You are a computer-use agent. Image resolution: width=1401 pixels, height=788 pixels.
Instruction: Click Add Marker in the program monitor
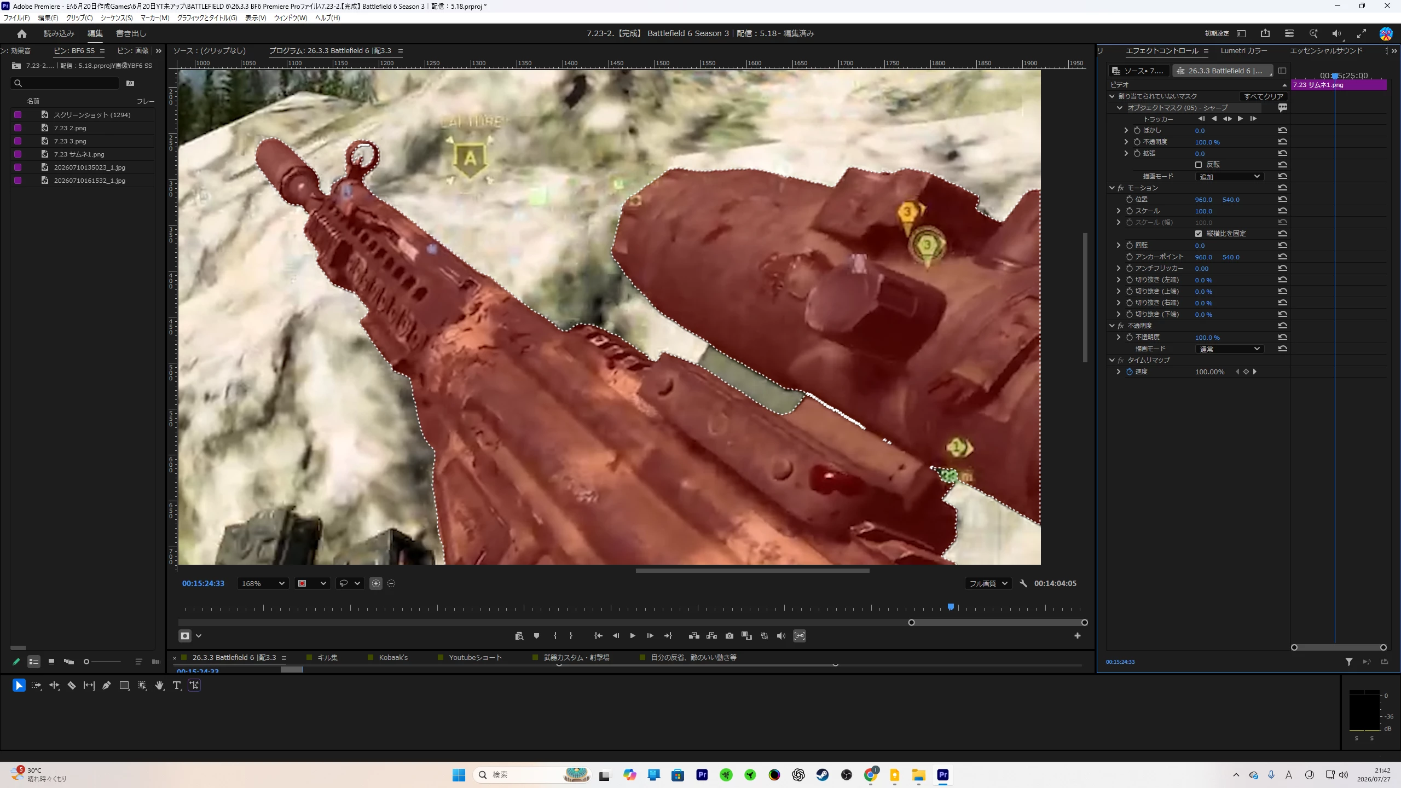click(x=536, y=636)
